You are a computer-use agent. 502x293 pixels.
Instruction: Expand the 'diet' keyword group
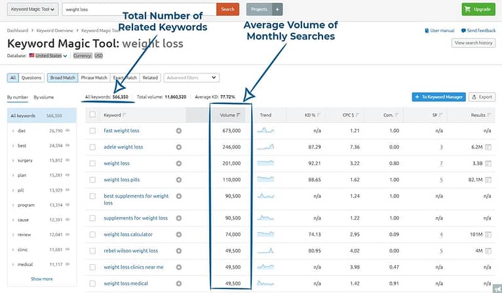coord(13,131)
